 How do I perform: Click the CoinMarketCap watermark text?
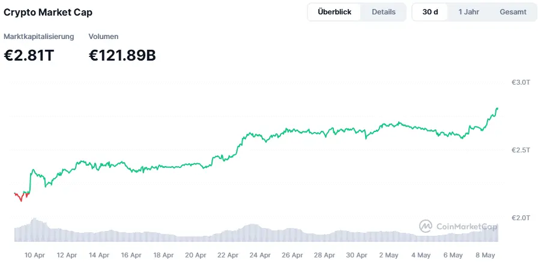click(x=467, y=227)
